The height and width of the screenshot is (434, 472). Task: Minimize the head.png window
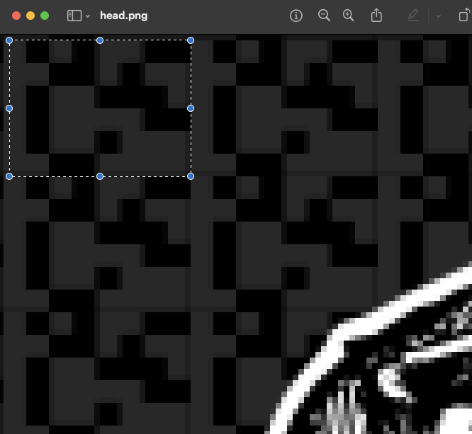click(30, 16)
